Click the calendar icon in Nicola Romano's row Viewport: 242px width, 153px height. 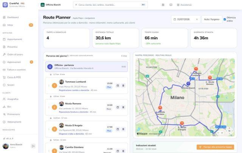coord(118,107)
